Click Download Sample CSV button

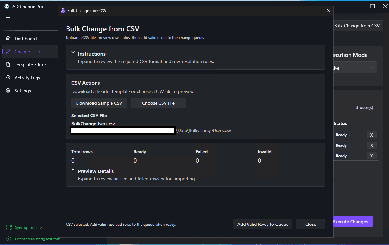point(99,103)
